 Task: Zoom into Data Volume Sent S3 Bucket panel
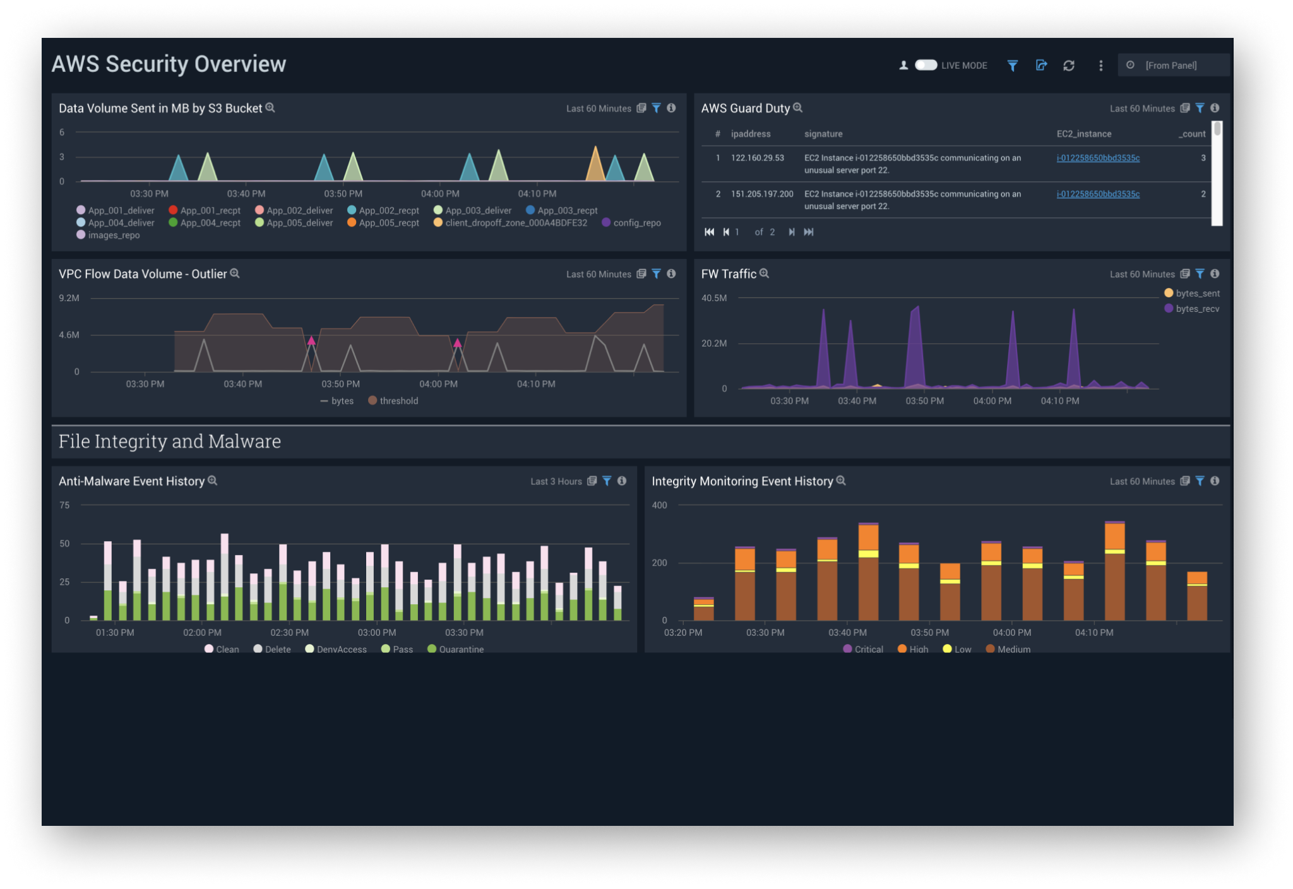coord(270,108)
